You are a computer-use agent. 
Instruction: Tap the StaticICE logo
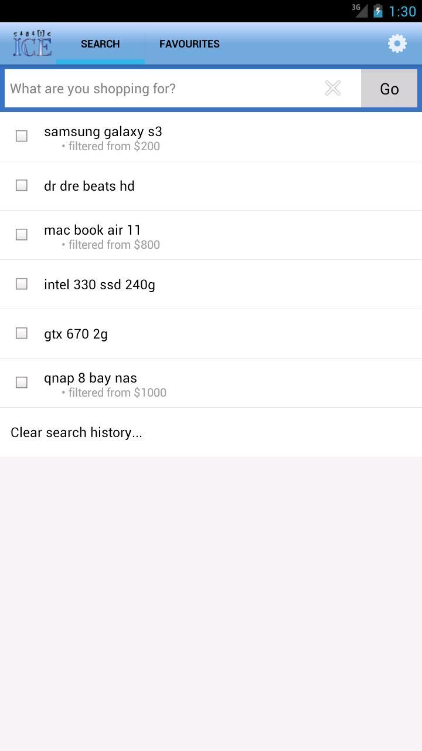[x=30, y=43]
